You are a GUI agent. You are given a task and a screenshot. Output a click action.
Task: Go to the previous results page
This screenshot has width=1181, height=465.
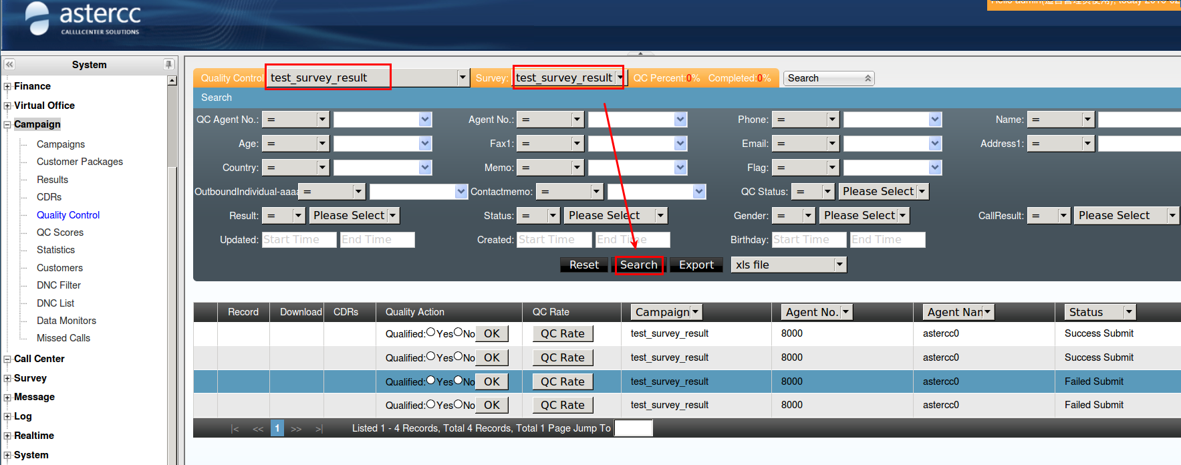[x=257, y=429]
